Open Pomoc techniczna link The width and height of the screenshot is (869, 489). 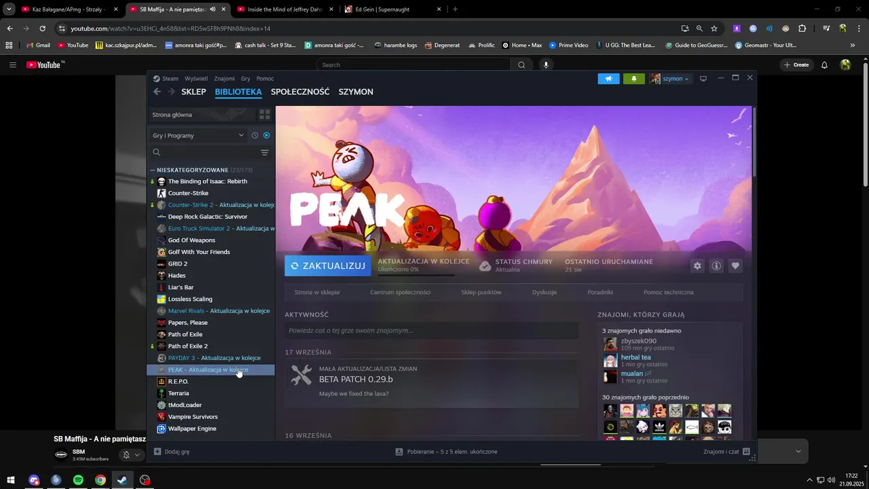coord(669,292)
